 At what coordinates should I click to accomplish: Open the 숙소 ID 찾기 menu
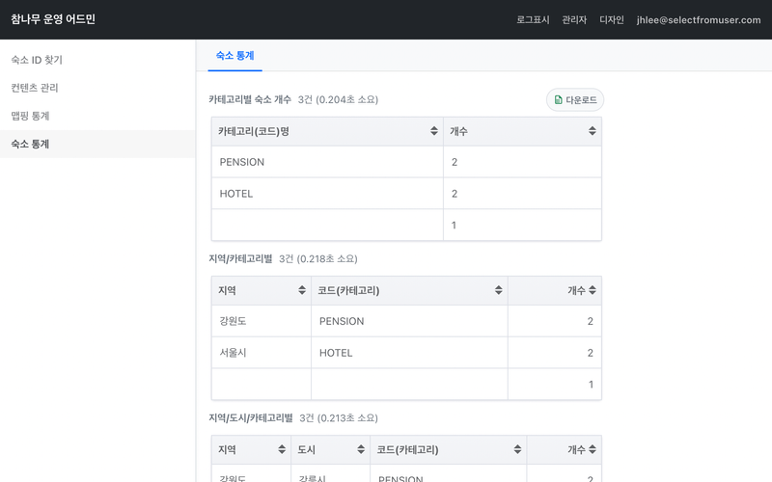point(37,60)
